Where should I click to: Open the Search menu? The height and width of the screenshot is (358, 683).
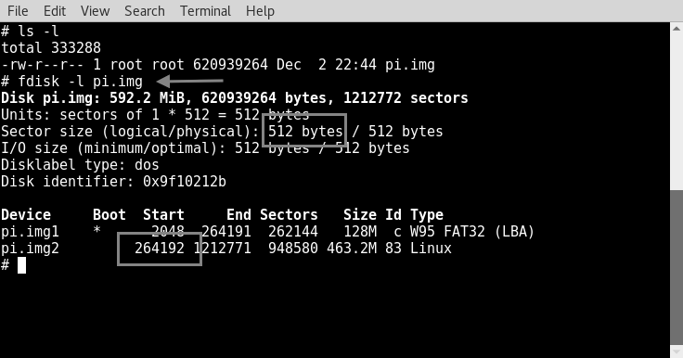(145, 11)
